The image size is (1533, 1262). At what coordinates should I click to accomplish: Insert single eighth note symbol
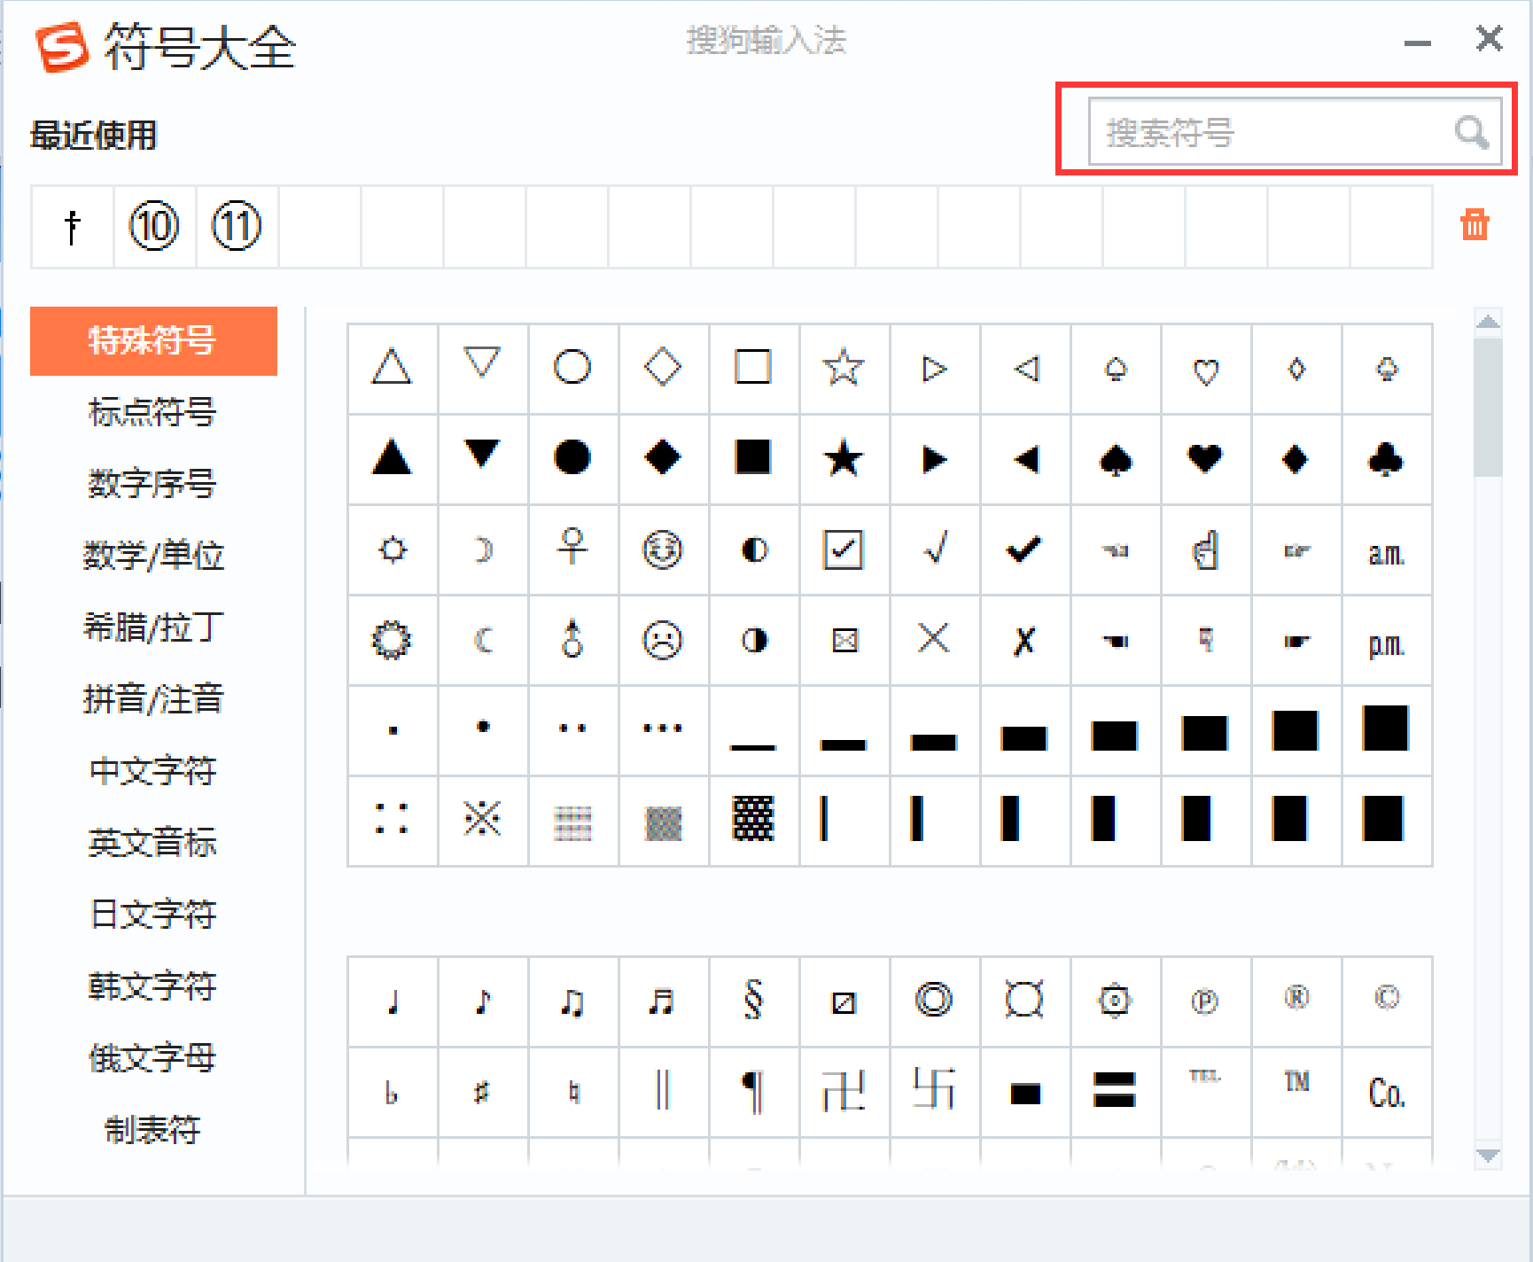pyautogui.click(x=483, y=1001)
